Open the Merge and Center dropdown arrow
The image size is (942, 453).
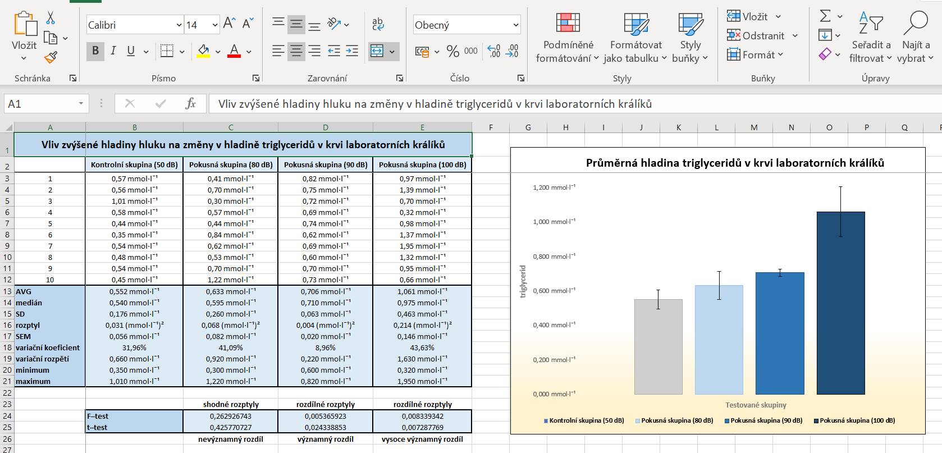coord(392,52)
